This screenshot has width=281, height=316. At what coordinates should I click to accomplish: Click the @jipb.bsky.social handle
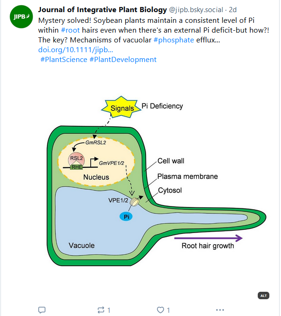196,10
